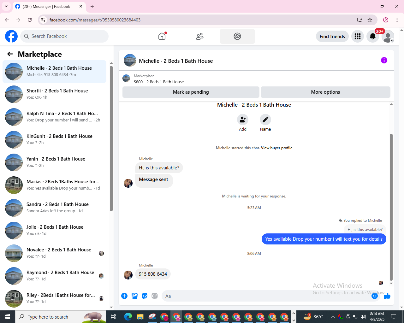Open Riley 2Beds 1Baths House conversation
Image resolution: width=404 pixels, height=323 pixels.
click(55, 299)
